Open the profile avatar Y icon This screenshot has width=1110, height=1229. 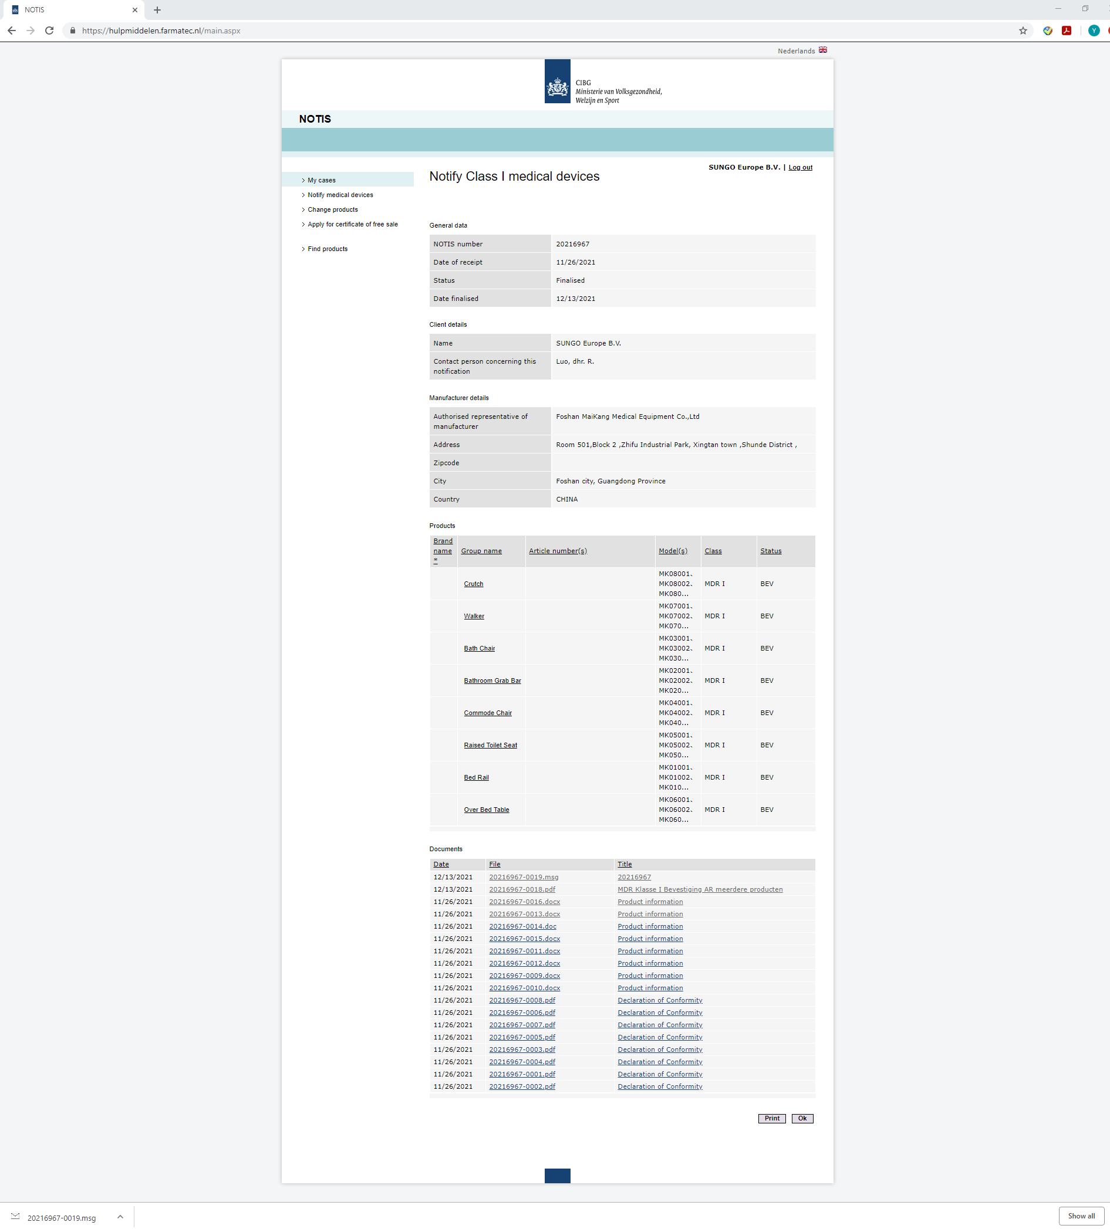(1094, 31)
